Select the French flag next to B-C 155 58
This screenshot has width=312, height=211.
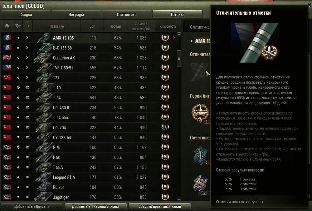coord(7,48)
